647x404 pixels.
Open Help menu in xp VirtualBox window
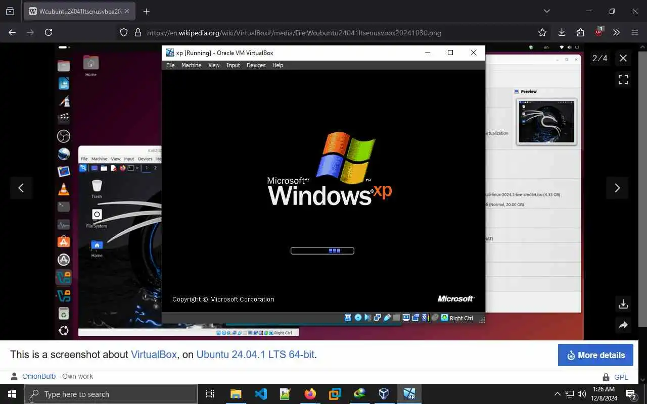[278, 65]
